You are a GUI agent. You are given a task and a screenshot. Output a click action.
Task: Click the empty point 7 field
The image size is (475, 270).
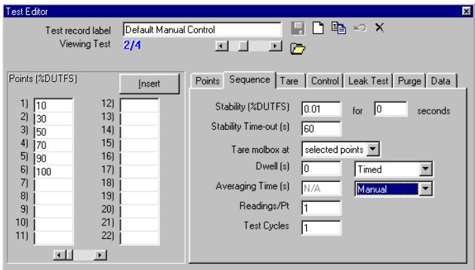pyautogui.click(x=54, y=185)
